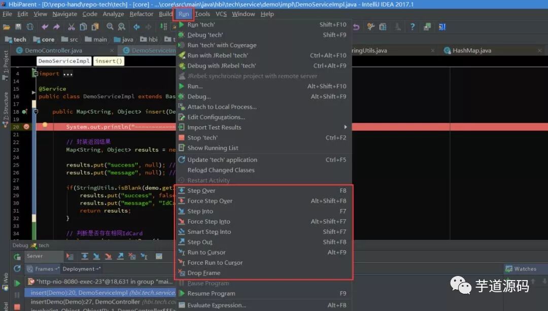
Task: Click the Cut scissors icon
Action: click(72, 27)
